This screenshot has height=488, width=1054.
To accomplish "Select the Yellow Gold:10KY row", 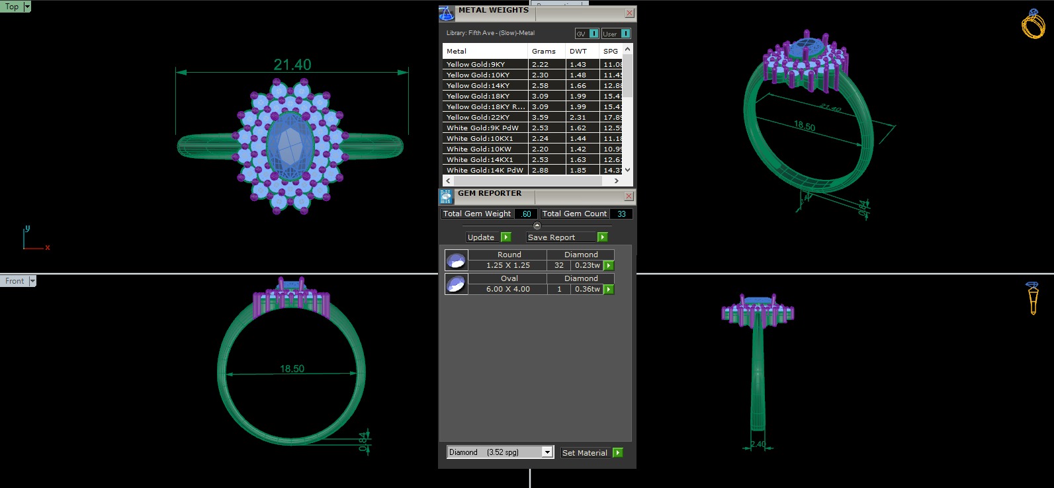I will 533,75.
